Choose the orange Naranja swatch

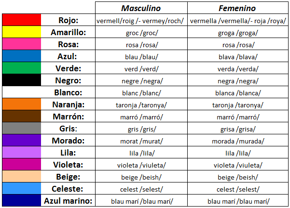pyautogui.click(x=21, y=104)
